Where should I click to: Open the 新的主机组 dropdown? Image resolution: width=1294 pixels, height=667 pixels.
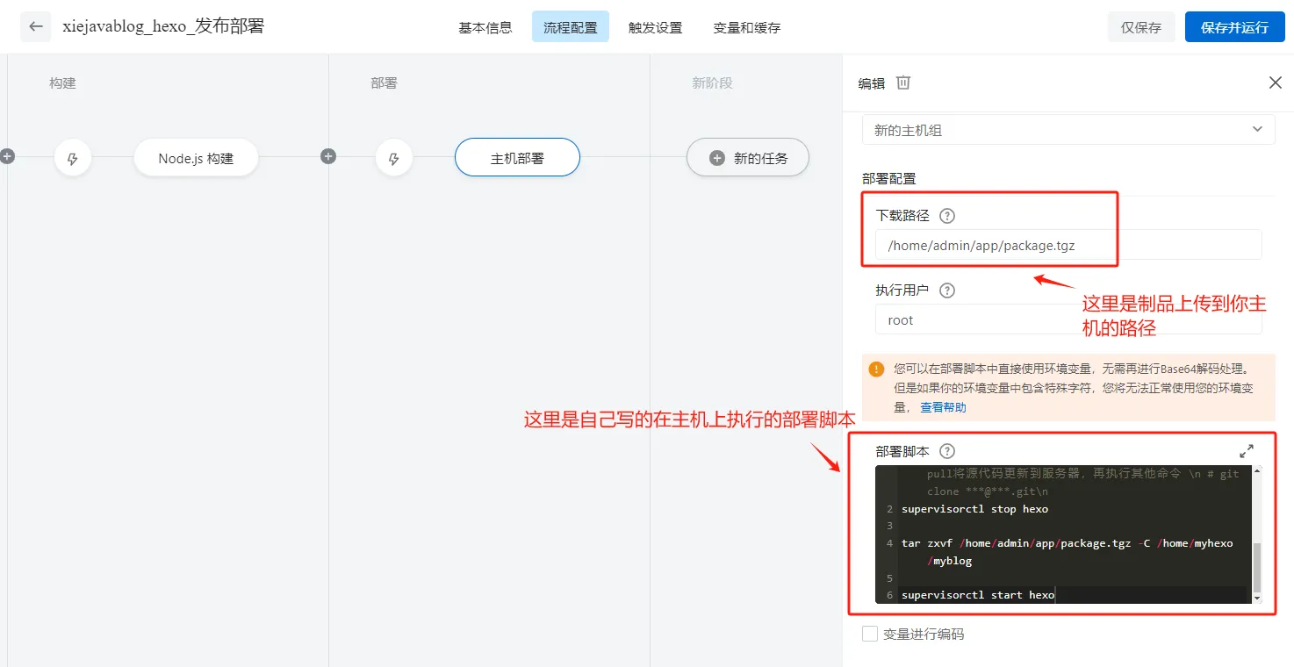click(x=1068, y=128)
